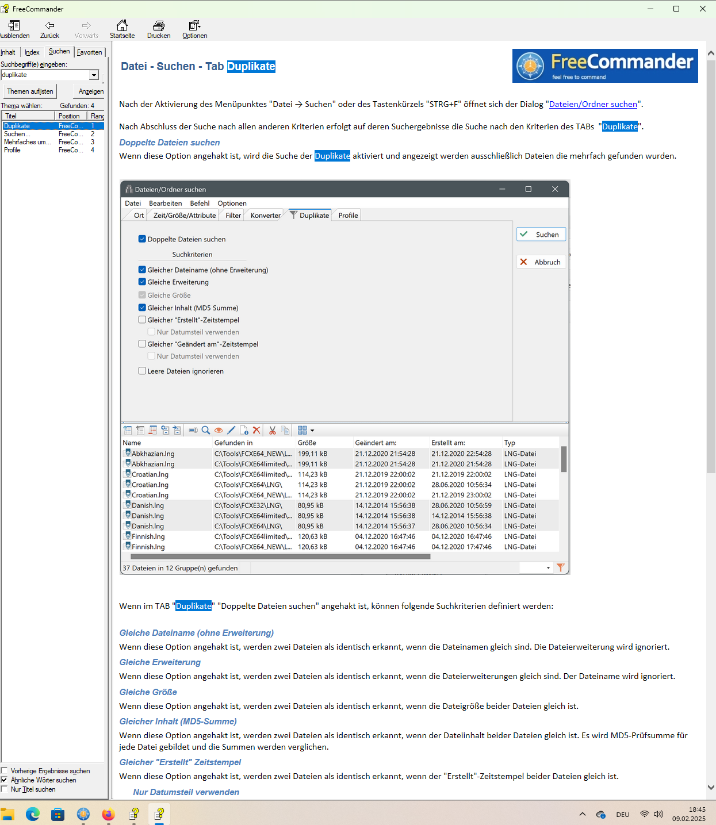Screen dimensions: 716x825
Task: Sort results by Titel column header
Action: click(x=28, y=116)
